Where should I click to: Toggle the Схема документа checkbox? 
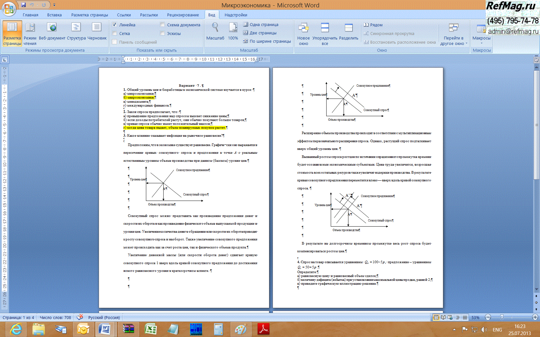click(x=163, y=25)
